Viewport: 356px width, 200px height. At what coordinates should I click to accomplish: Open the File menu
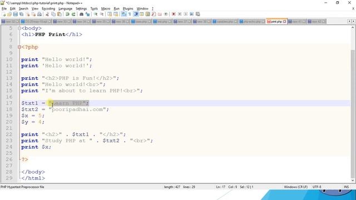click(4, 9)
